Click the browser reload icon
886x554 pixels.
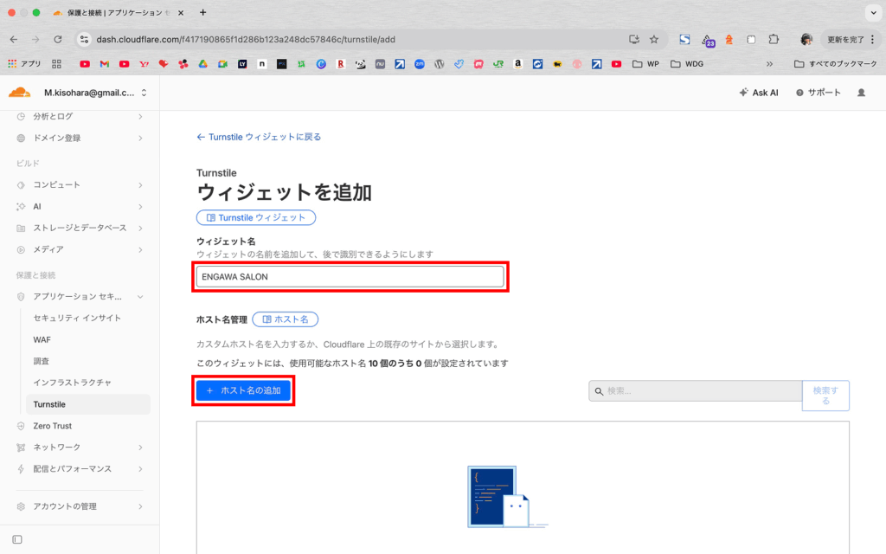coord(58,39)
